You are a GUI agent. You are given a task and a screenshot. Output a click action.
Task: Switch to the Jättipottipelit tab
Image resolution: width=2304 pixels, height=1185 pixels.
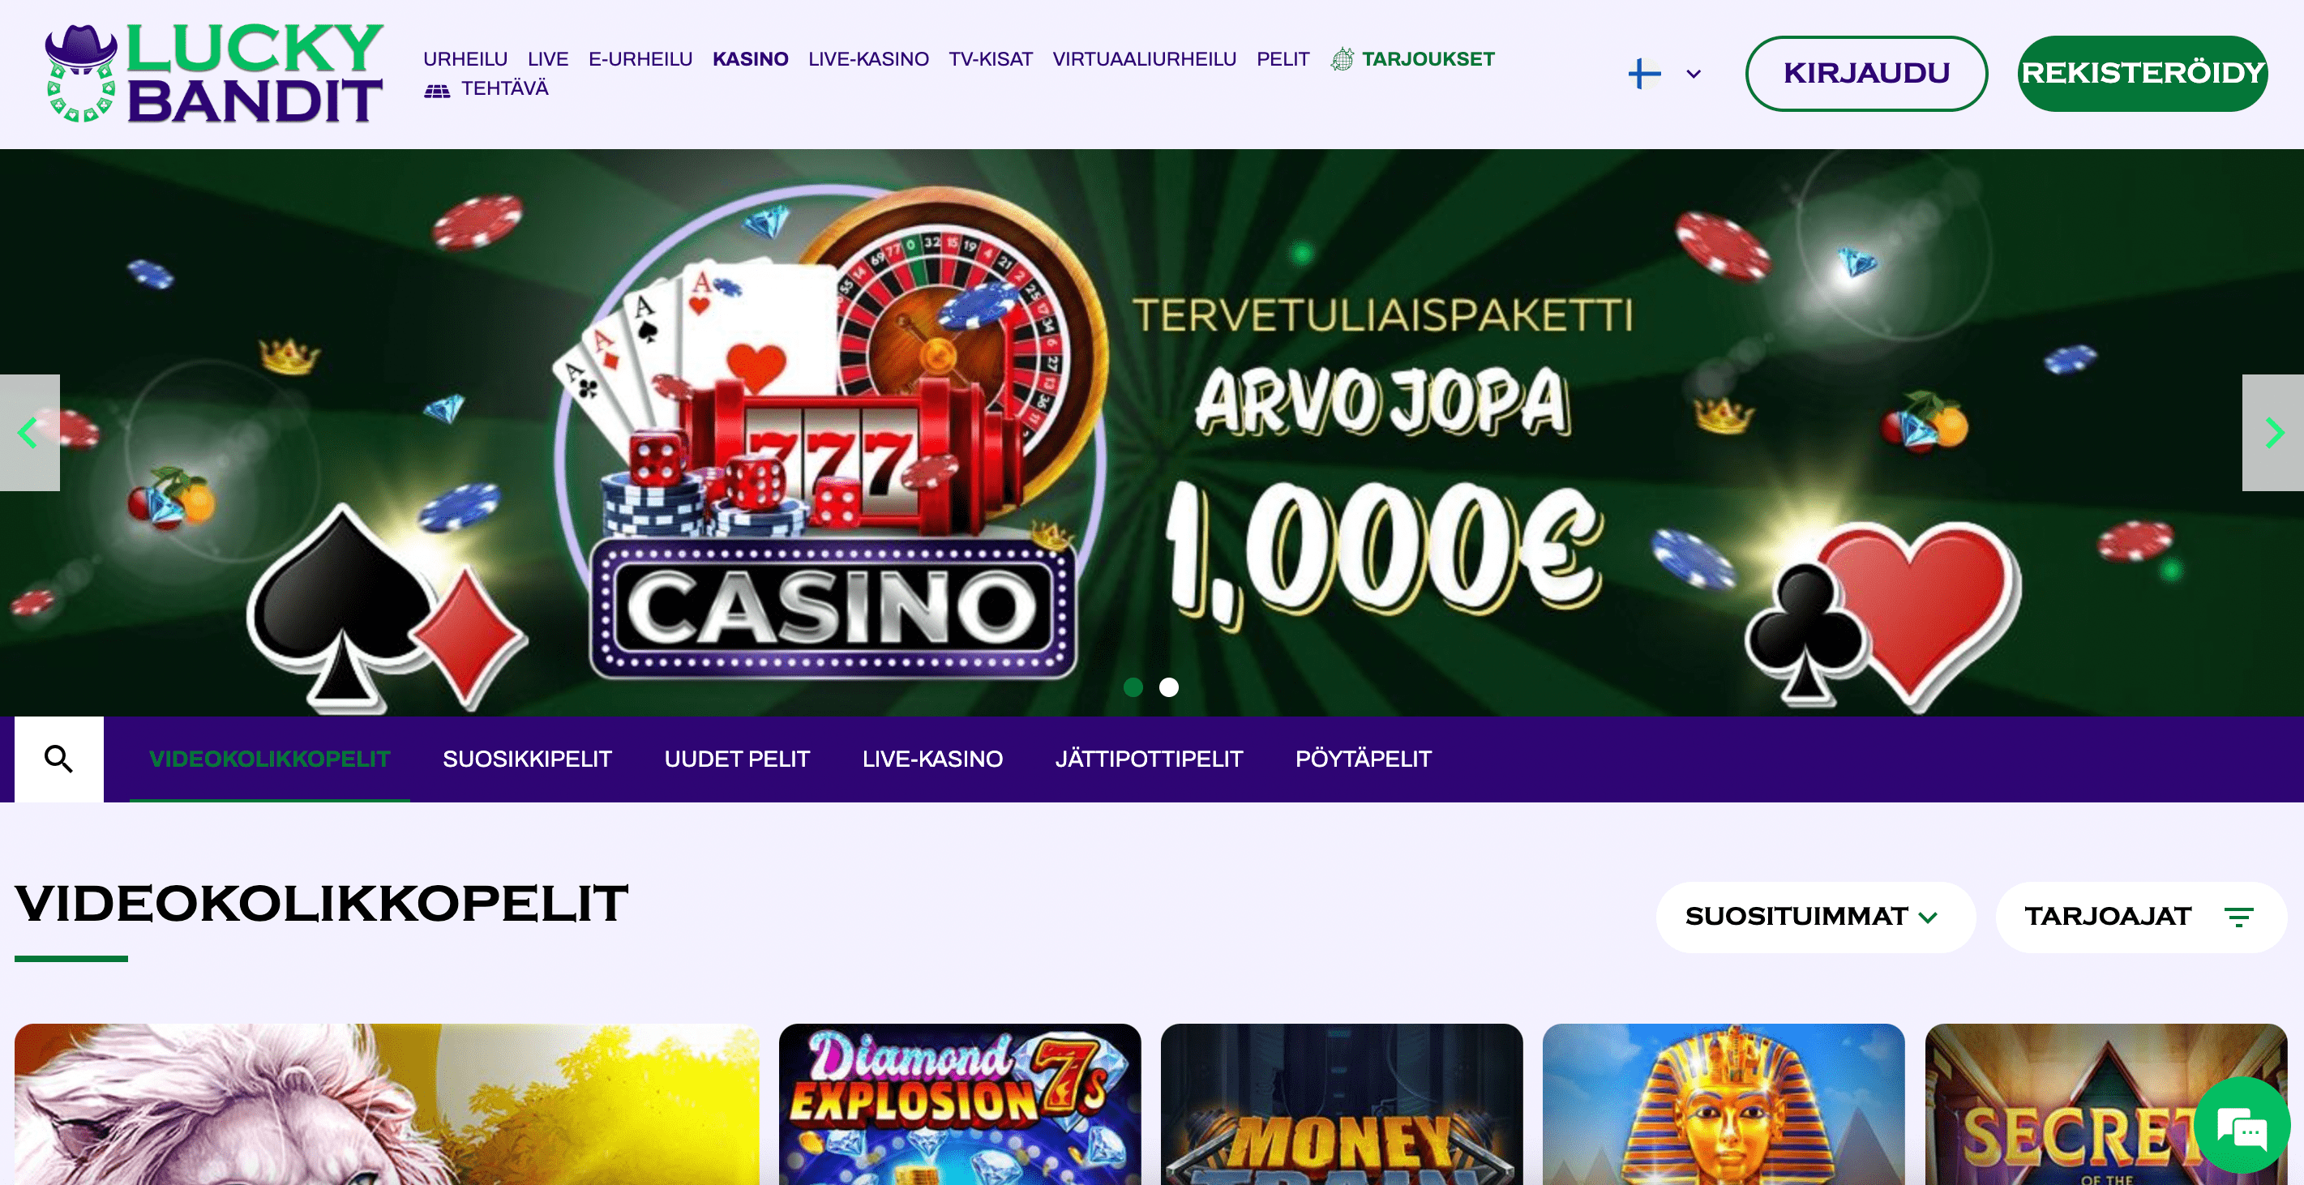(x=1149, y=759)
